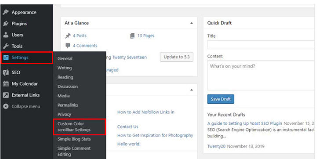Collapse the Activity panel below At a Glance
320x159 pixels.
pyautogui.click(x=192, y=90)
